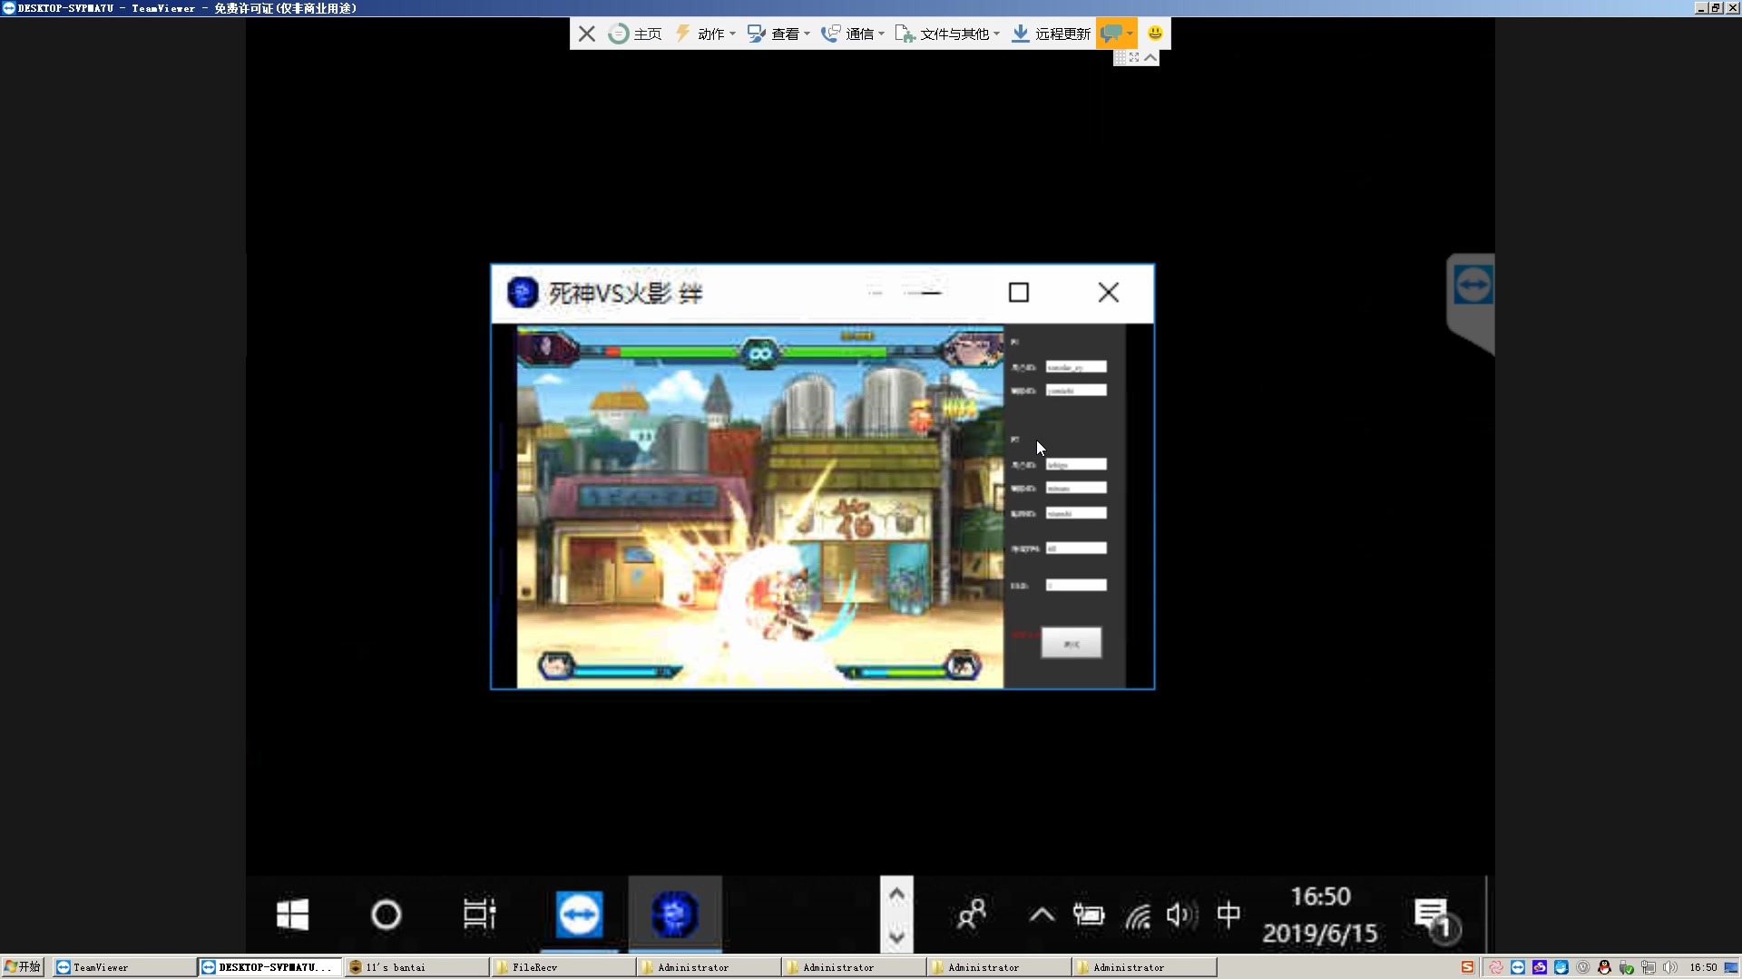Open the 动作 (Actions) dropdown menu
The width and height of the screenshot is (1742, 979).
click(x=706, y=34)
